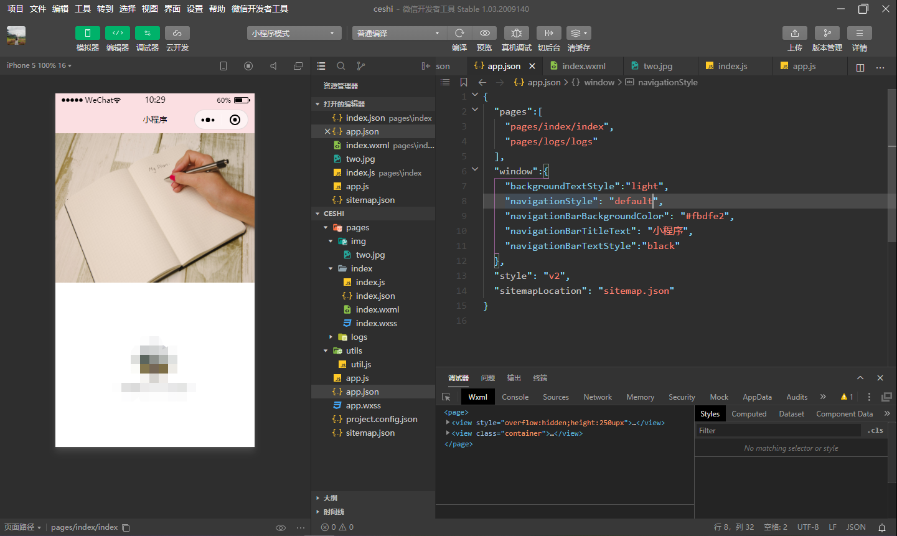Open the iPhone 5 device selector dropdown

39,65
